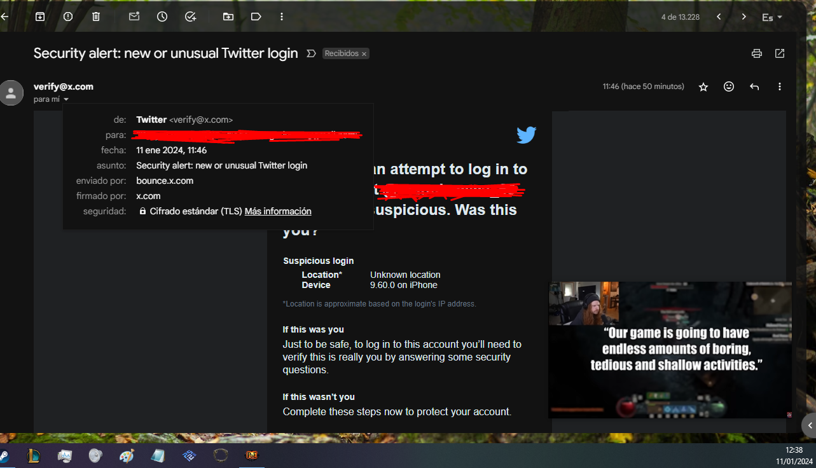
Task: Open the speaker sound app in taskbar
Action: (x=95, y=455)
